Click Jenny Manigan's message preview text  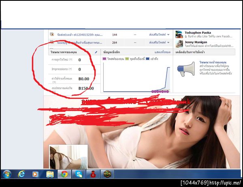tap(209, 46)
